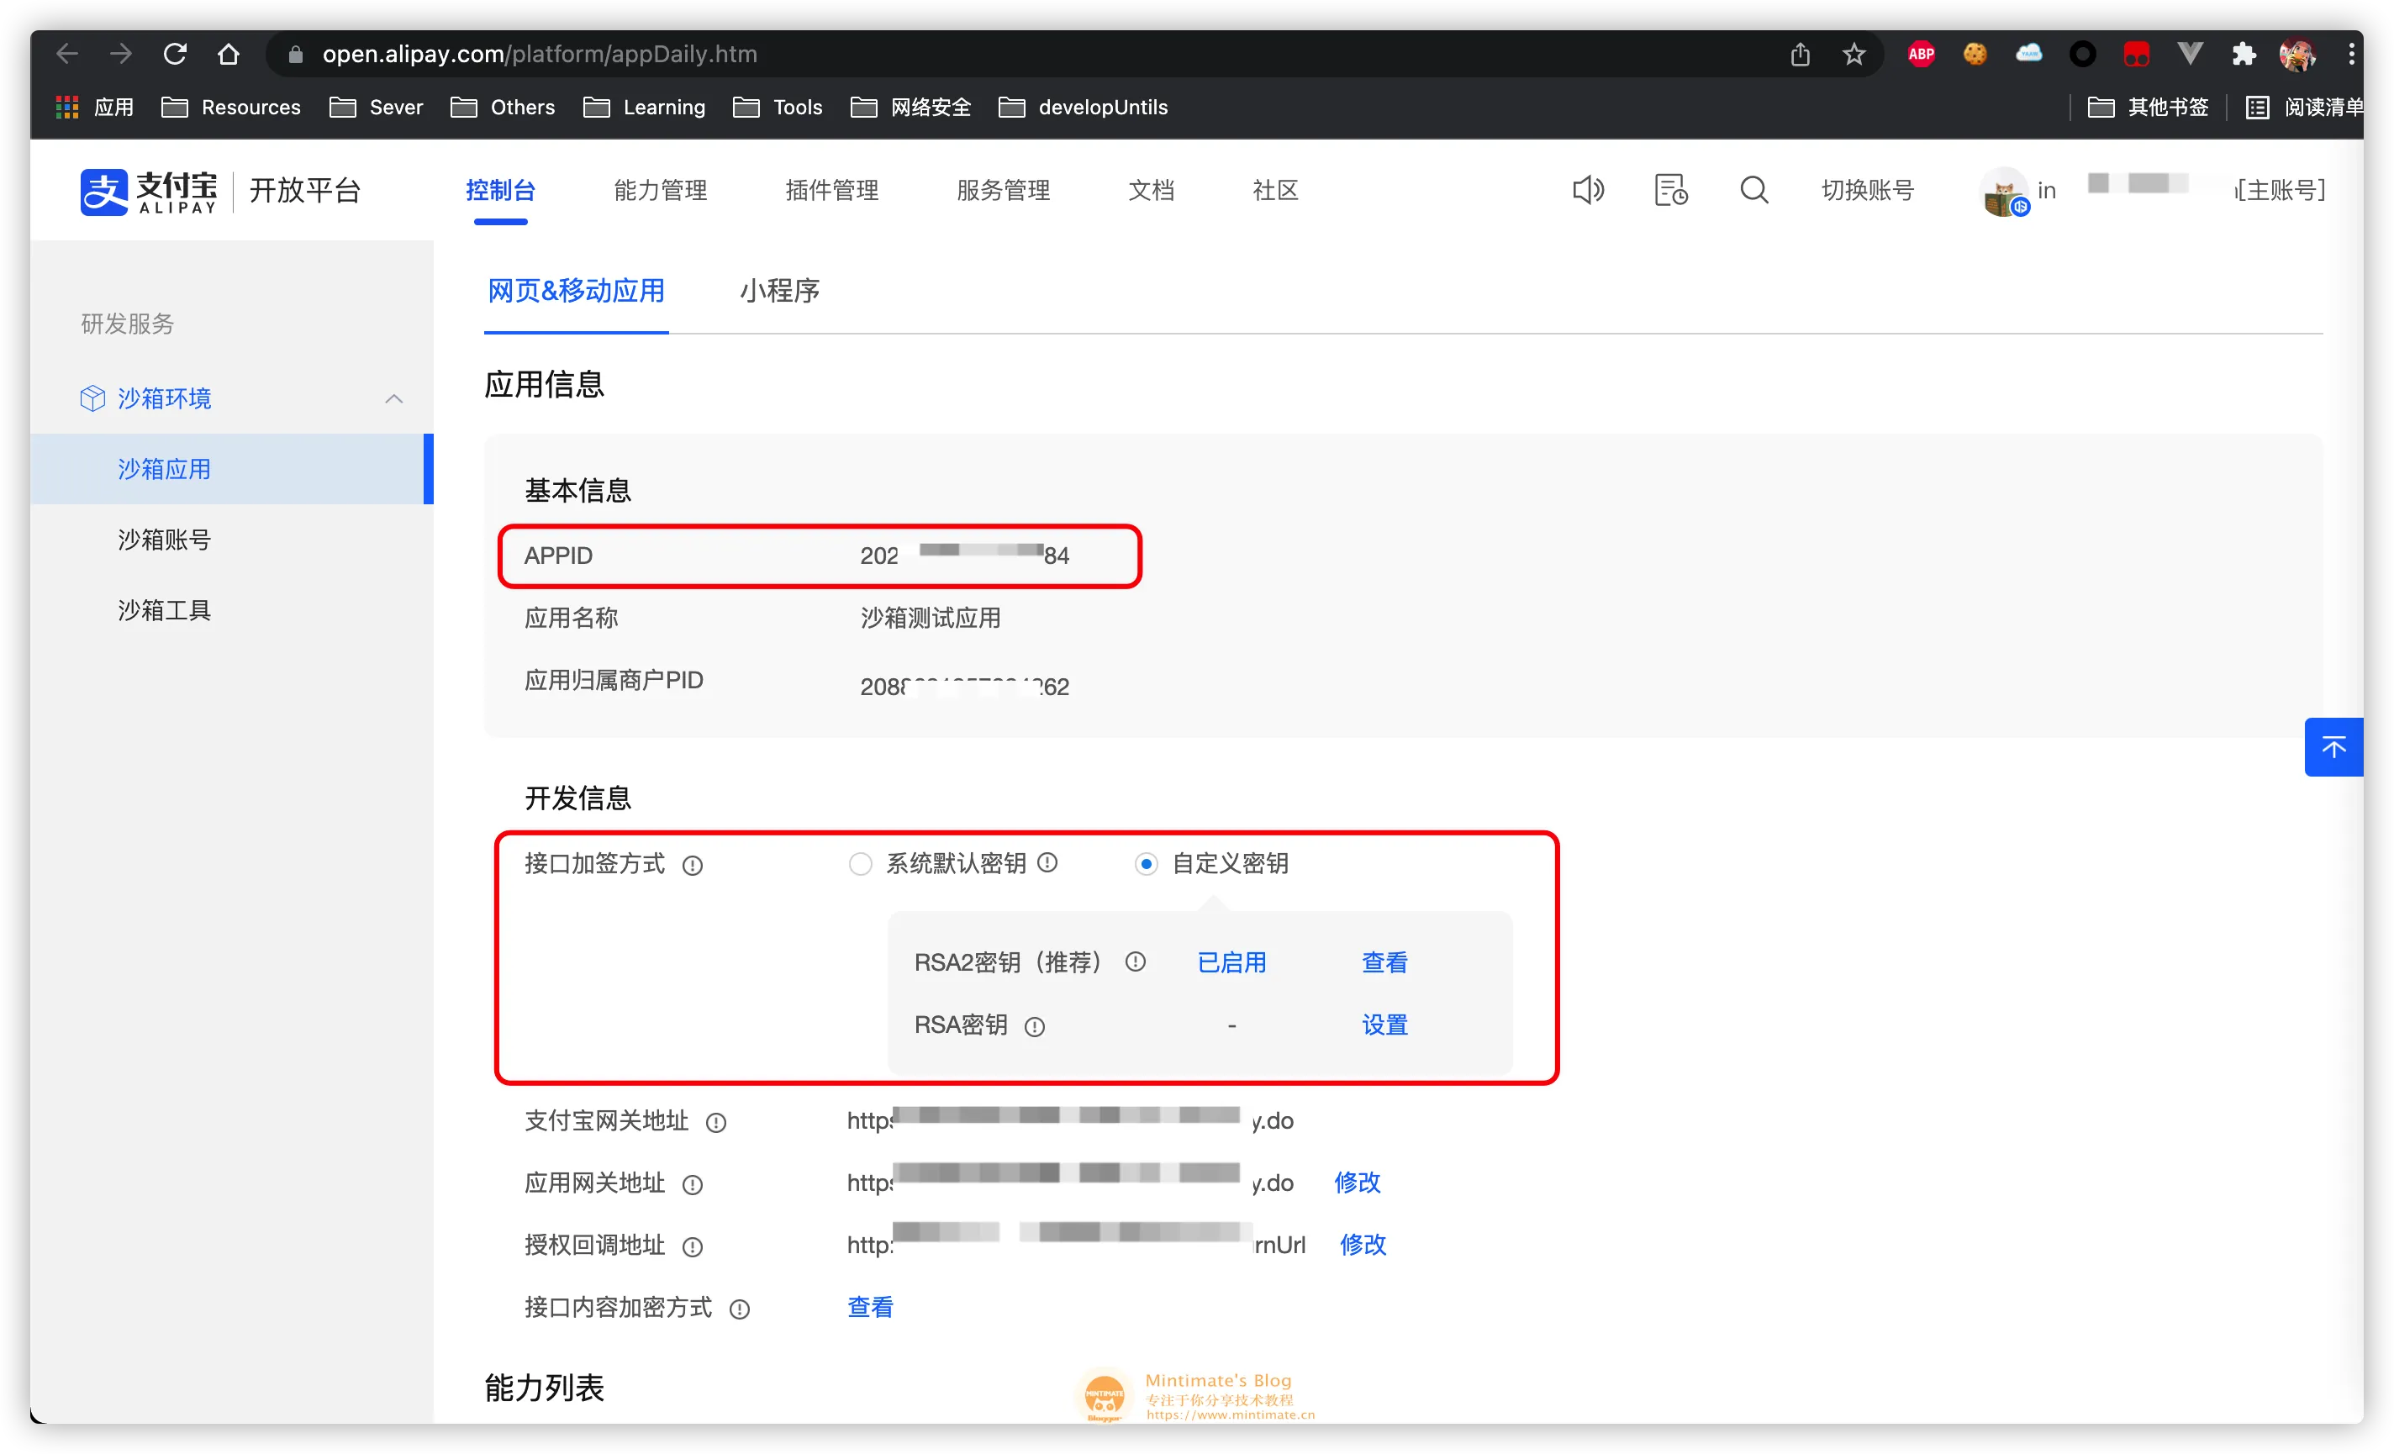Screen dimensions: 2394x1454
Task: Open search with the magnifier icon
Action: click(1753, 191)
